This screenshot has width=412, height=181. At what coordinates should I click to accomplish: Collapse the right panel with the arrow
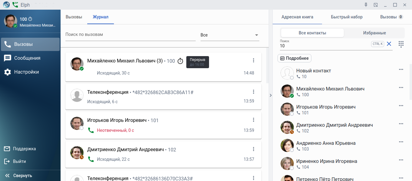coord(271,95)
